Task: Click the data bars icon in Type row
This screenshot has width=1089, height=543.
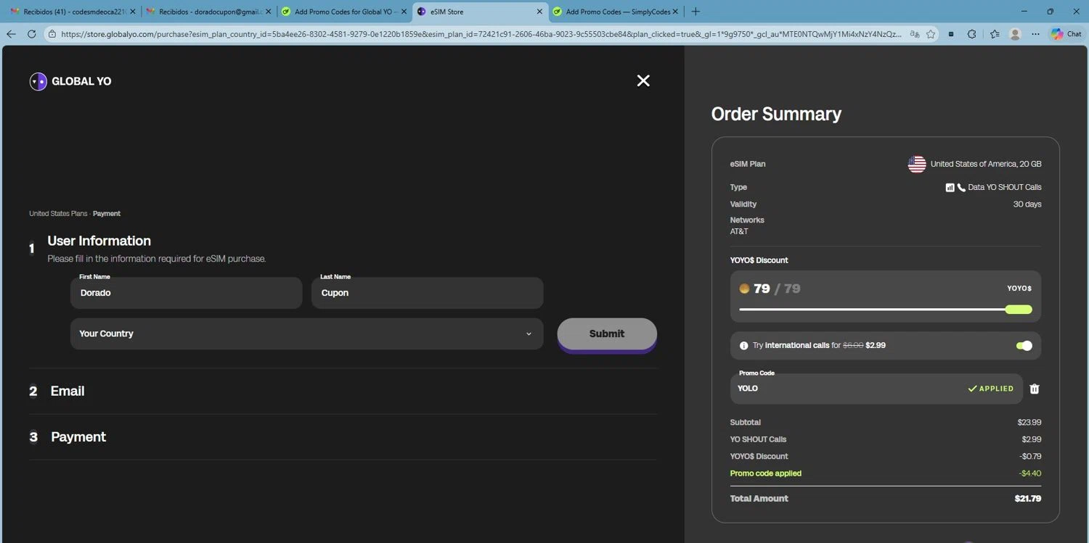Action: (950, 187)
